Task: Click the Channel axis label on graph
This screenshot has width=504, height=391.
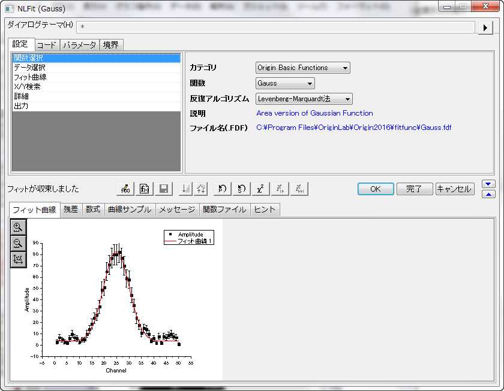Action: 116,371
